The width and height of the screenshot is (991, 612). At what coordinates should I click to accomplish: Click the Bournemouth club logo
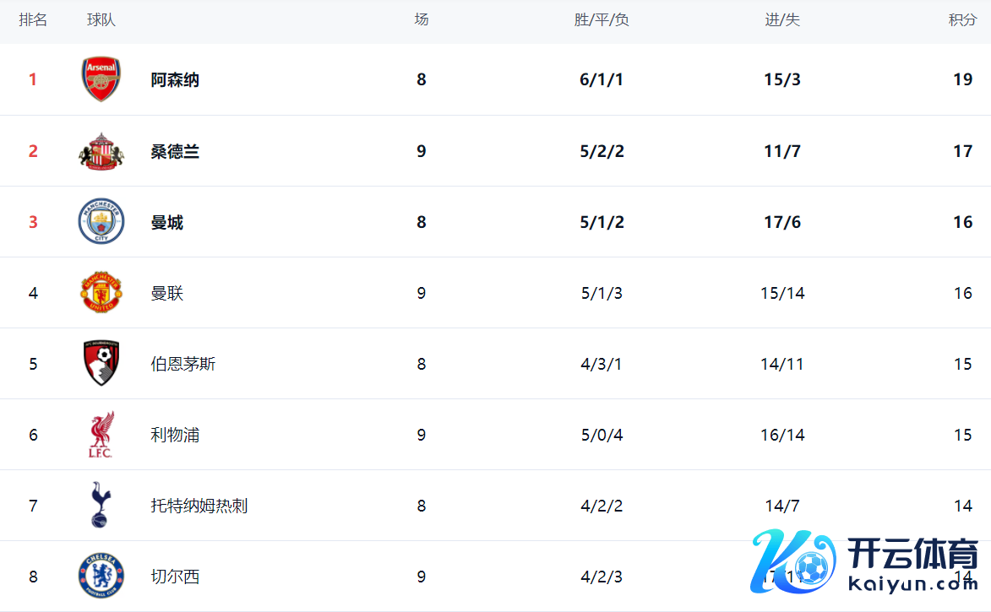[101, 364]
